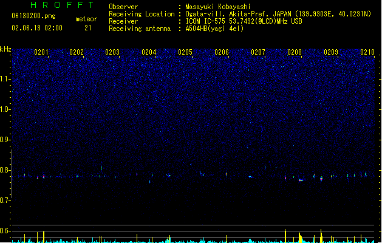Click the 1.0 kHz axis label

pyautogui.click(x=5, y=109)
